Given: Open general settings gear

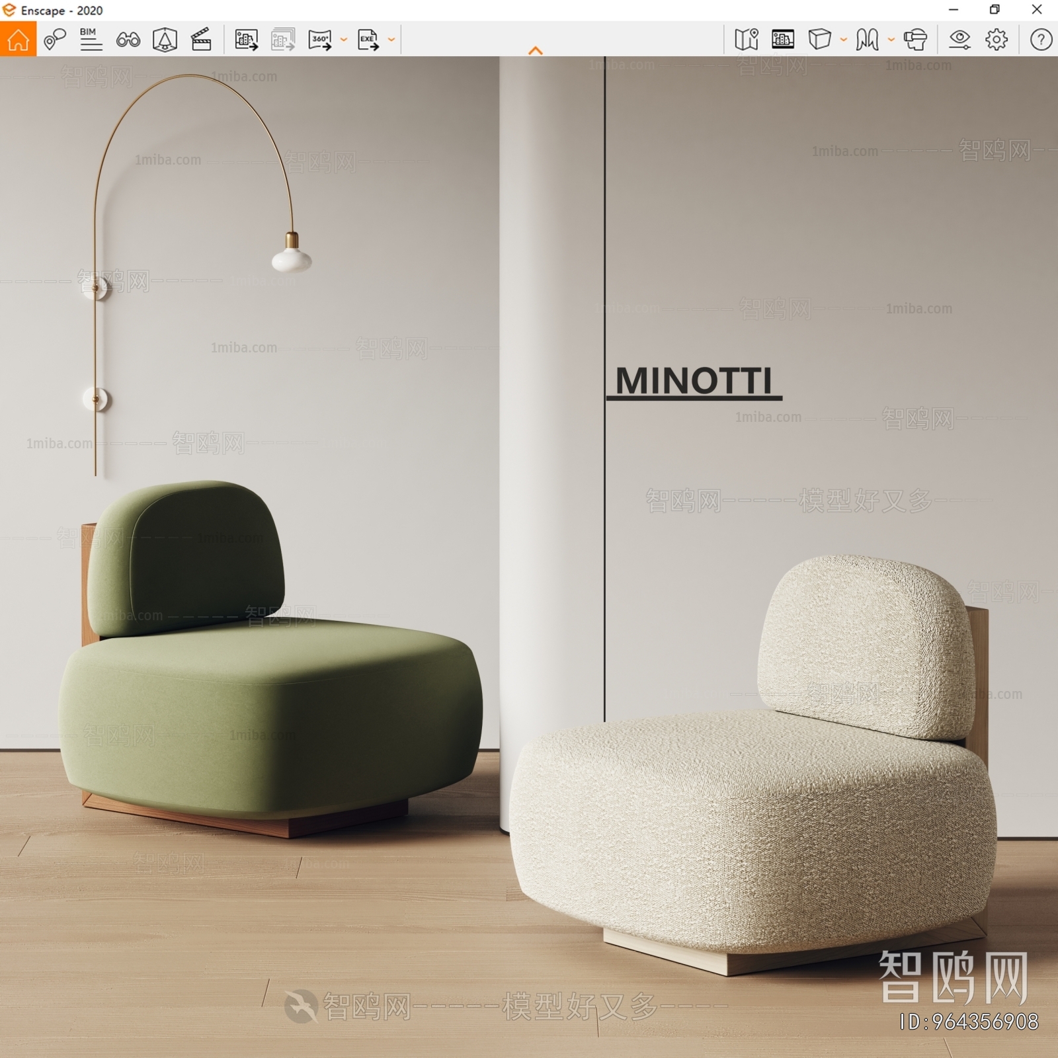Looking at the screenshot, I should tap(997, 40).
